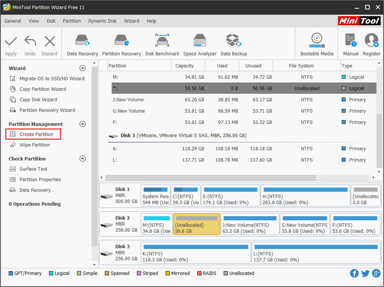Screen dimensions: 384x287
Task: Collapse the Check Partition section
Action: pyautogui.click(x=83, y=159)
